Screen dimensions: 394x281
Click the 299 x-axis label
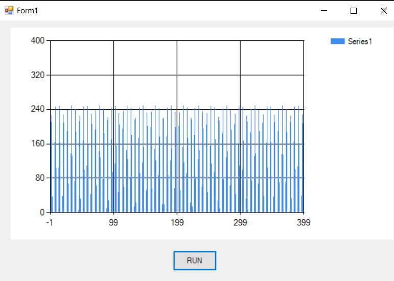240,222
